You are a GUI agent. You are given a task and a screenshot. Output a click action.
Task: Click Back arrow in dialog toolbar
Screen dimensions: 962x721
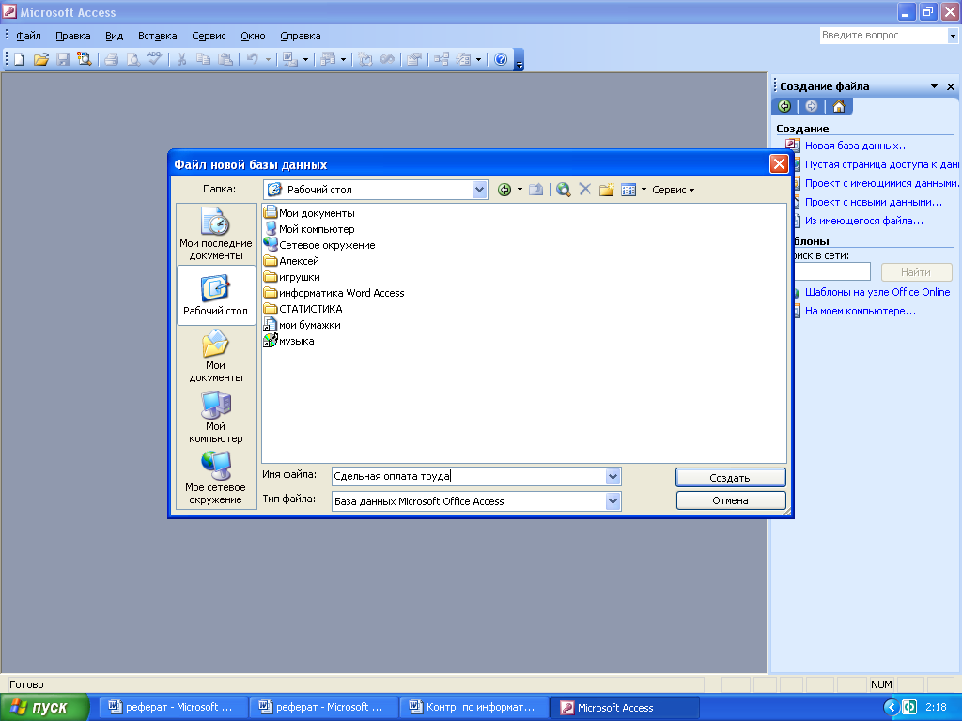[x=504, y=190]
